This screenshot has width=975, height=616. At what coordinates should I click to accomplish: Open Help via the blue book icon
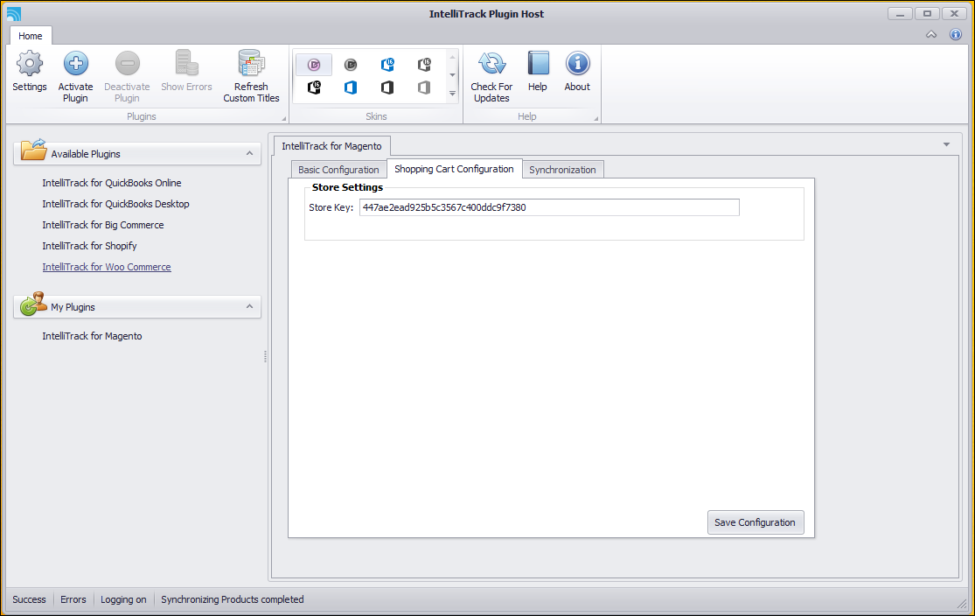click(538, 64)
